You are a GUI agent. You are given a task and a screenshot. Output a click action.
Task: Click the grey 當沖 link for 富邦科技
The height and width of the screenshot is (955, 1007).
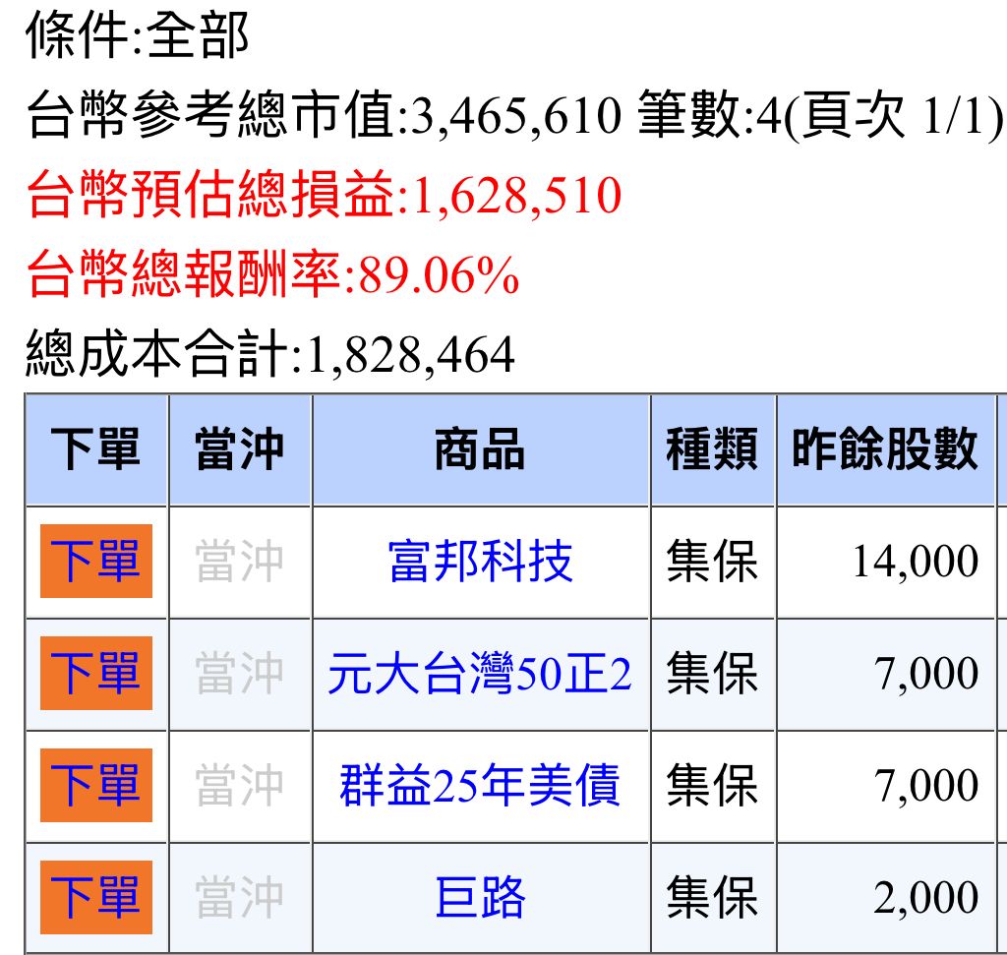(x=239, y=562)
